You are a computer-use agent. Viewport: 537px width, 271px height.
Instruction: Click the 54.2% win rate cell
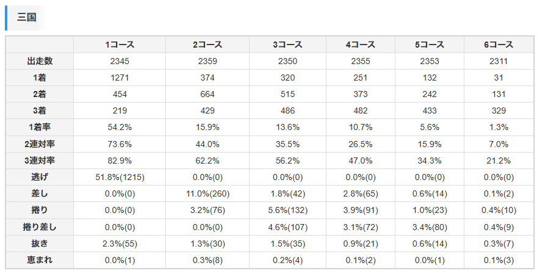[x=120, y=127]
